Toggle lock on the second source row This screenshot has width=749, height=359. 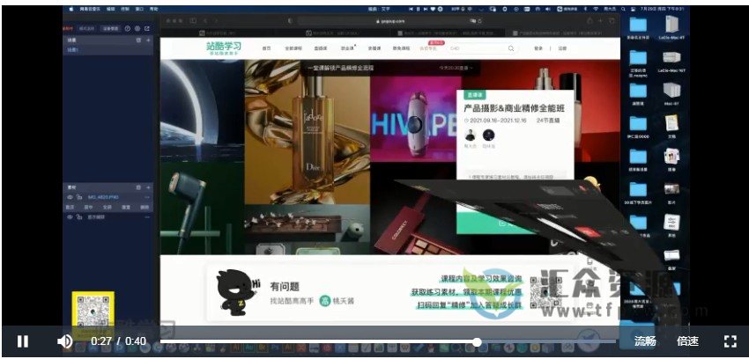coord(79,217)
